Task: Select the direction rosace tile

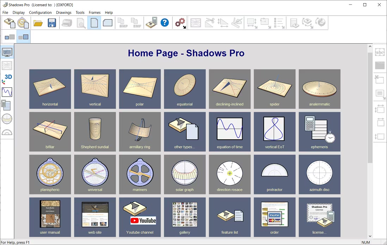Action: pyautogui.click(x=229, y=174)
